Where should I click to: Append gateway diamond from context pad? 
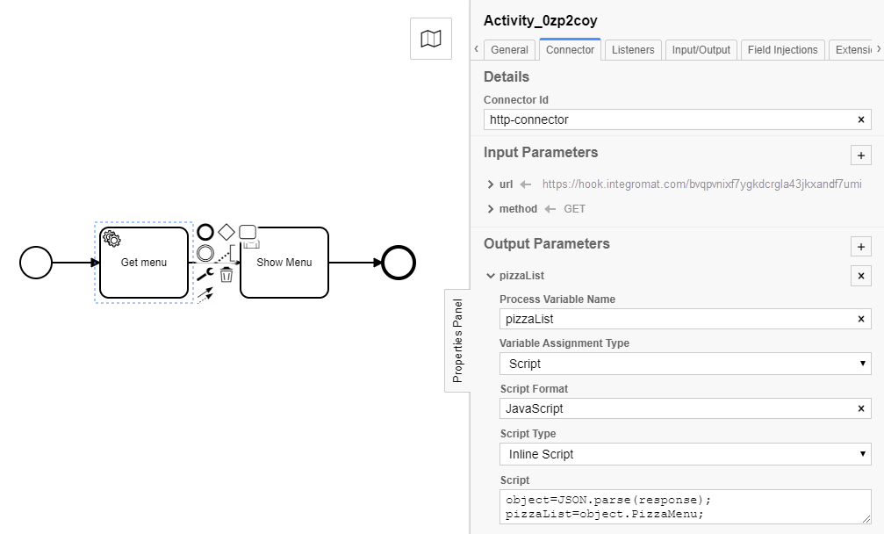[x=226, y=232]
